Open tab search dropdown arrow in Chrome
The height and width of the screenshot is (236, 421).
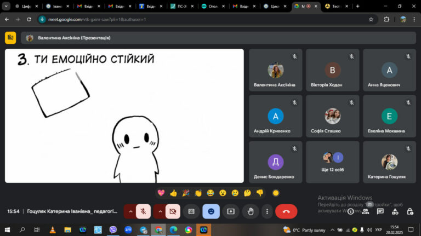[x=6, y=6]
